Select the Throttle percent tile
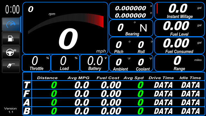 tap(36, 63)
